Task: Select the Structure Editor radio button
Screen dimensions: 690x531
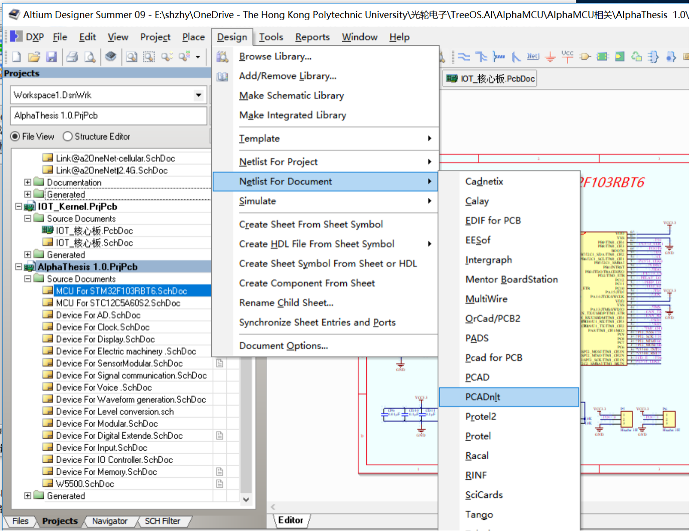Action: pos(68,137)
